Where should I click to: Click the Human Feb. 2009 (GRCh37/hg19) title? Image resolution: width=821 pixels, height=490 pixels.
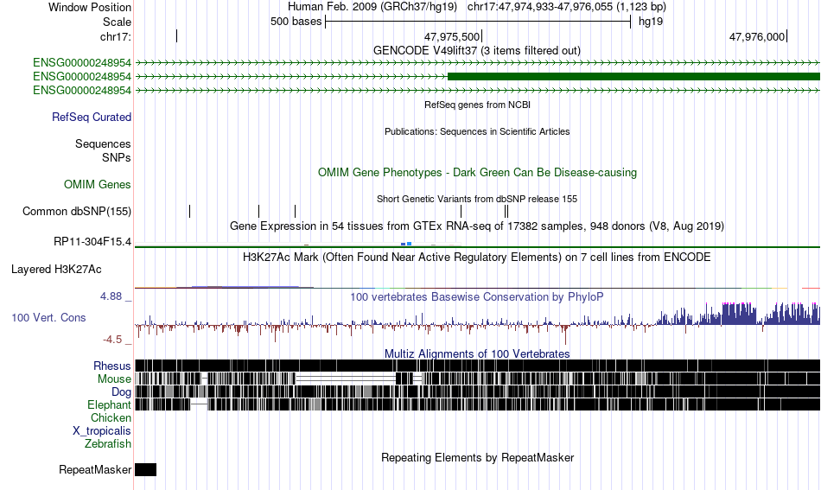(372, 7)
